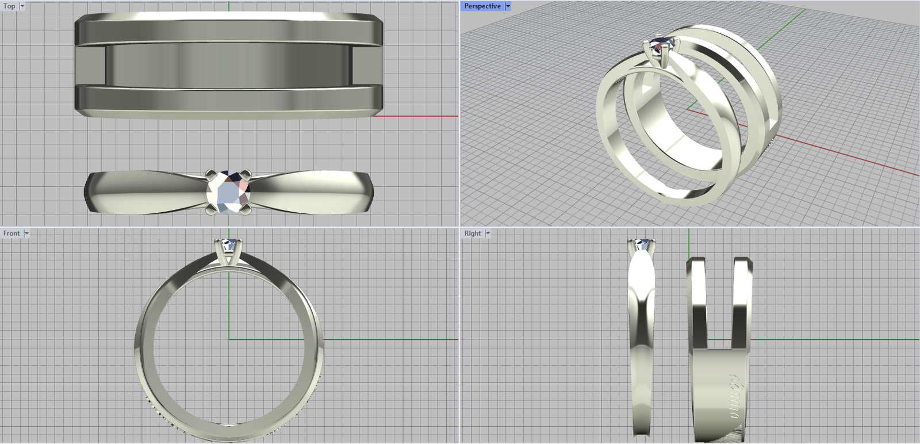Click the Right viewport title label
Viewport: 920px width, 444px height.
(x=472, y=234)
